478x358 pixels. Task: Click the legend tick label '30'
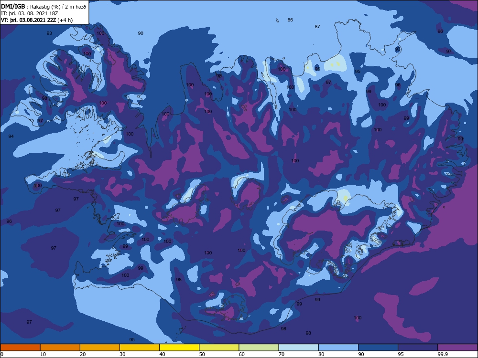click(122, 354)
